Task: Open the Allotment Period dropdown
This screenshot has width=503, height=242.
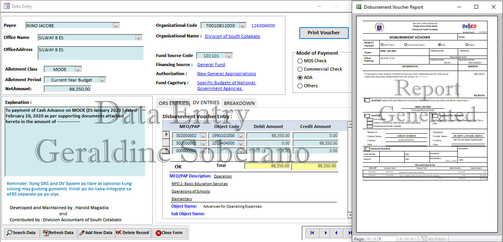Action: 102,80
